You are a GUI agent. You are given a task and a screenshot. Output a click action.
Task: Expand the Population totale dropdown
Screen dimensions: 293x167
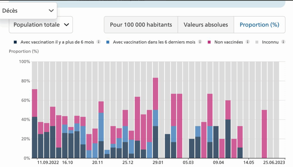pos(41,25)
